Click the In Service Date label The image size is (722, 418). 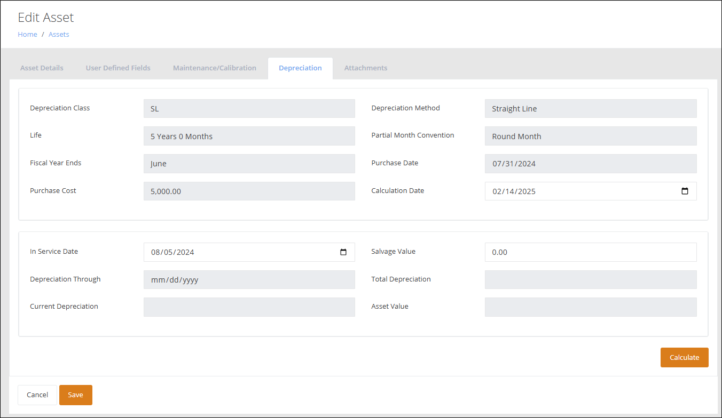(54, 252)
